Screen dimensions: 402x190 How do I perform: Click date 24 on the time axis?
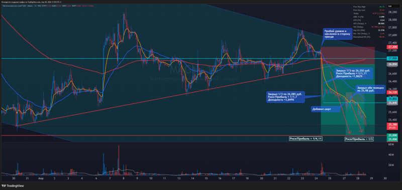(317, 178)
